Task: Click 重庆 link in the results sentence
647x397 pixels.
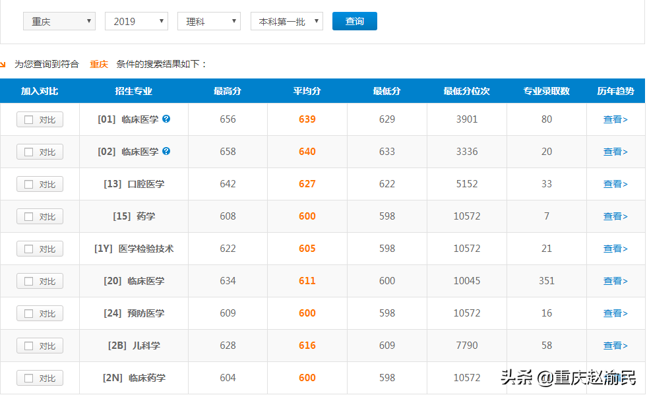Action: 98,64
